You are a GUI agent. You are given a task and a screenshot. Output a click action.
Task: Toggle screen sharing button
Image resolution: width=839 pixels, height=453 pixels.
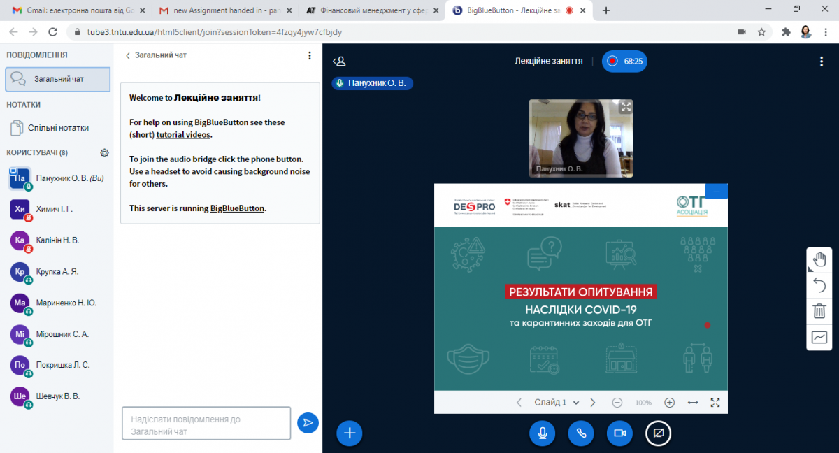658,433
